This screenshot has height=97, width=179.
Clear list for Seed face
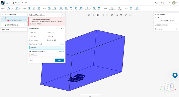coord(62,44)
